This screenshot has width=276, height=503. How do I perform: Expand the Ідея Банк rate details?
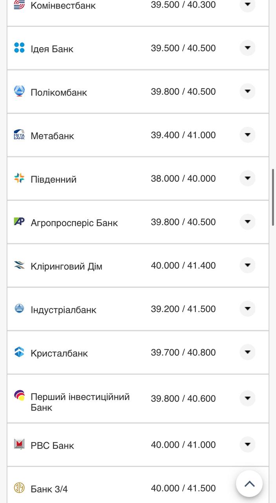[247, 48]
